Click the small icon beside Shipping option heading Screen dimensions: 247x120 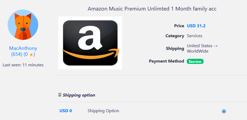[60, 95]
